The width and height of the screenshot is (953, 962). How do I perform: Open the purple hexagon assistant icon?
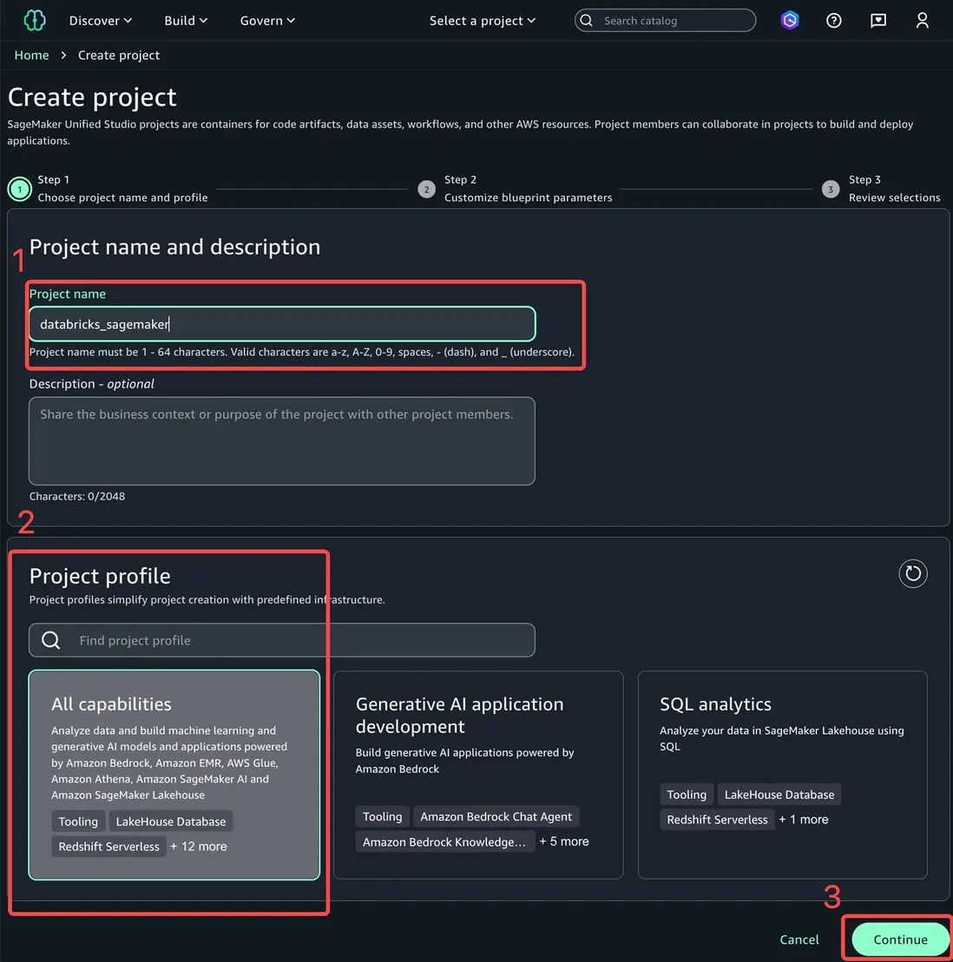pos(790,20)
